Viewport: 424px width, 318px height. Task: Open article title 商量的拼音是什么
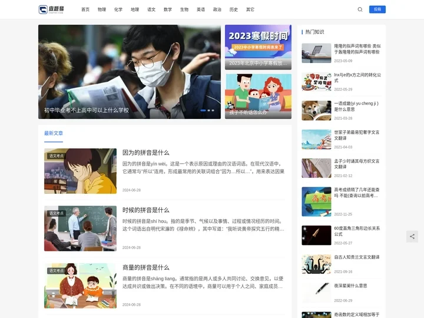coord(146,268)
